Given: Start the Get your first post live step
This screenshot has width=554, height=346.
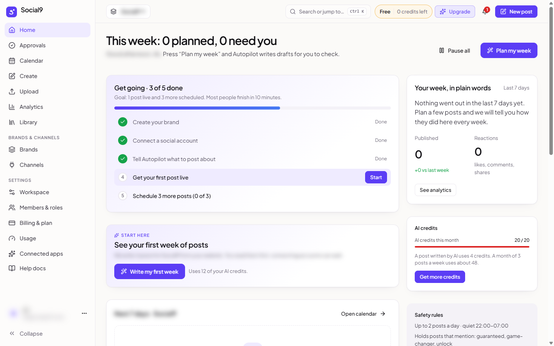Looking at the screenshot, I should tap(376, 177).
